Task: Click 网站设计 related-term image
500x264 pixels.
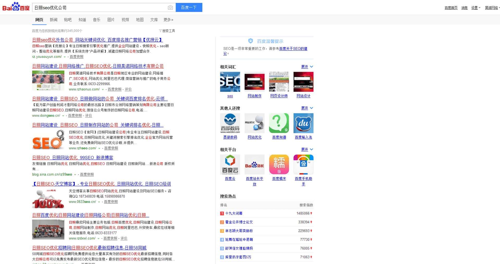Action: tap(303, 82)
